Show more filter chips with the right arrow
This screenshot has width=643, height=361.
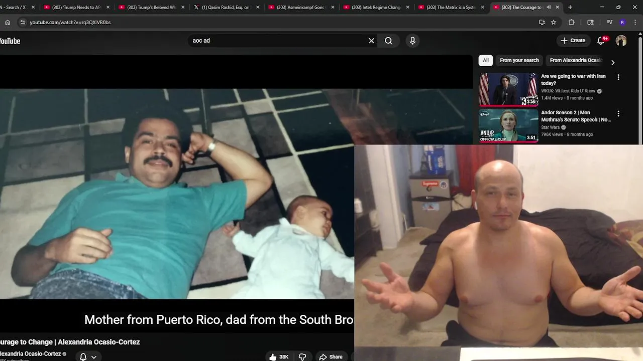pyautogui.click(x=612, y=62)
